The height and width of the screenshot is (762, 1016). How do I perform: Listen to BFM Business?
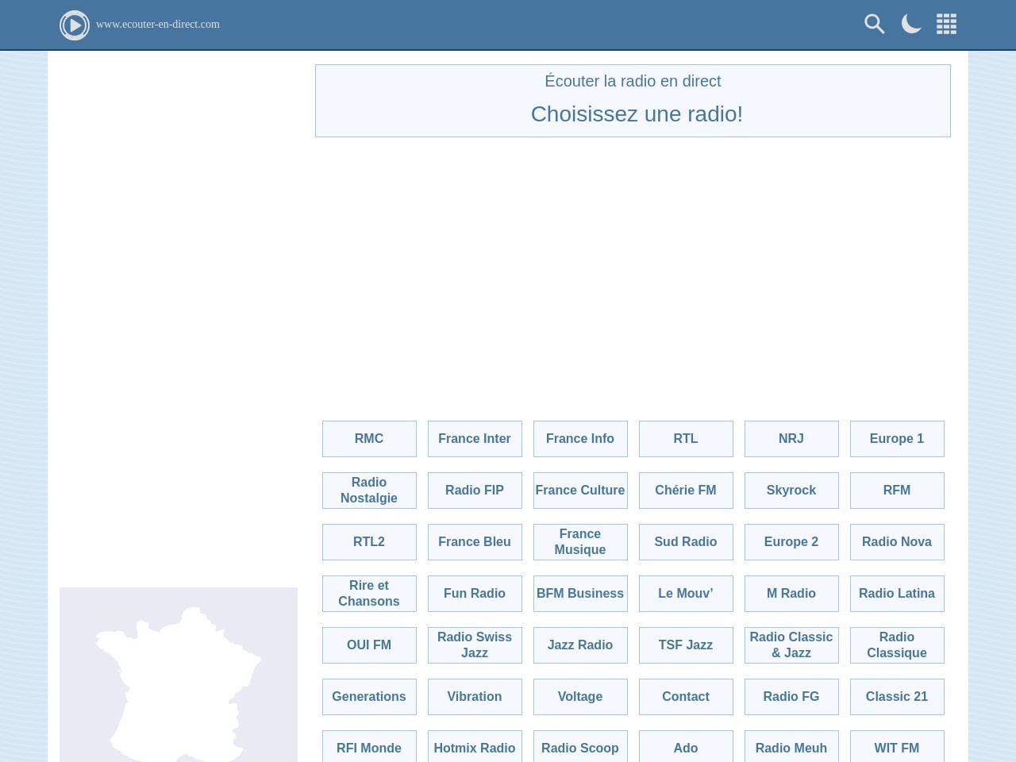pos(580,594)
